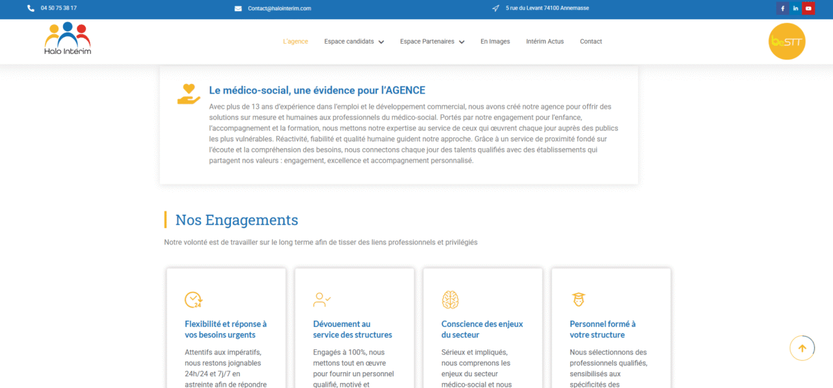Click Conscience des enjeux du secteur title

(482, 329)
